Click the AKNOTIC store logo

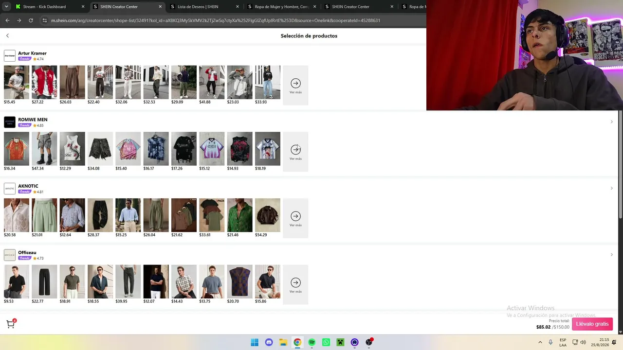click(10, 189)
